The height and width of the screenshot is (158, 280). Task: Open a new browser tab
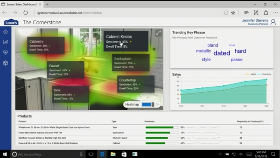pos(47,4)
